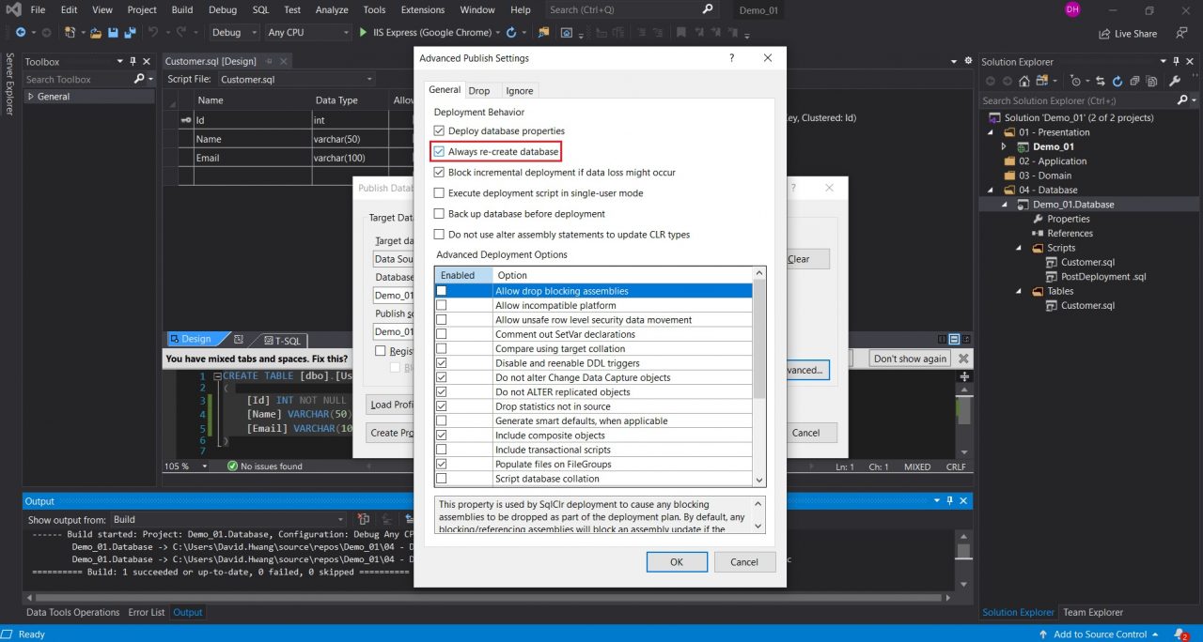Viewport: 1203px width, 642px height.
Task: Uncheck Always re-create database
Action: 439,151
